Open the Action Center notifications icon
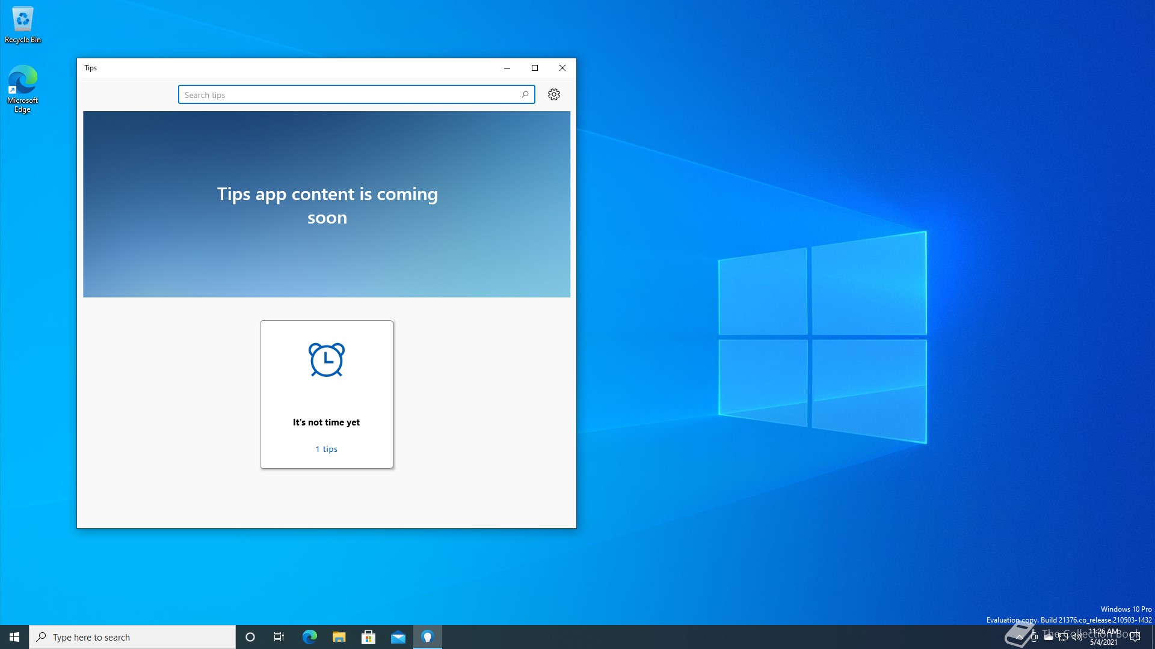 coord(1135,637)
